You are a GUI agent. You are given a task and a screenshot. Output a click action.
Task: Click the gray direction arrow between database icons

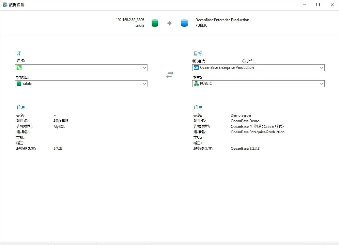point(169,23)
